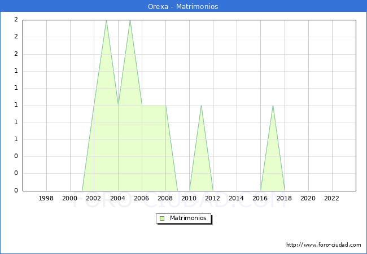
Task: Click the Matrimonios legend label
Action: (x=187, y=218)
